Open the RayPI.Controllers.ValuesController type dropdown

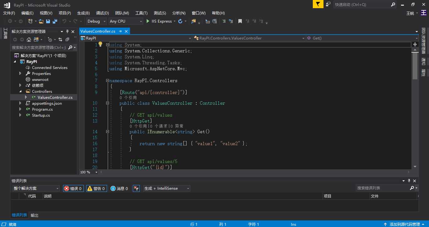(249, 38)
